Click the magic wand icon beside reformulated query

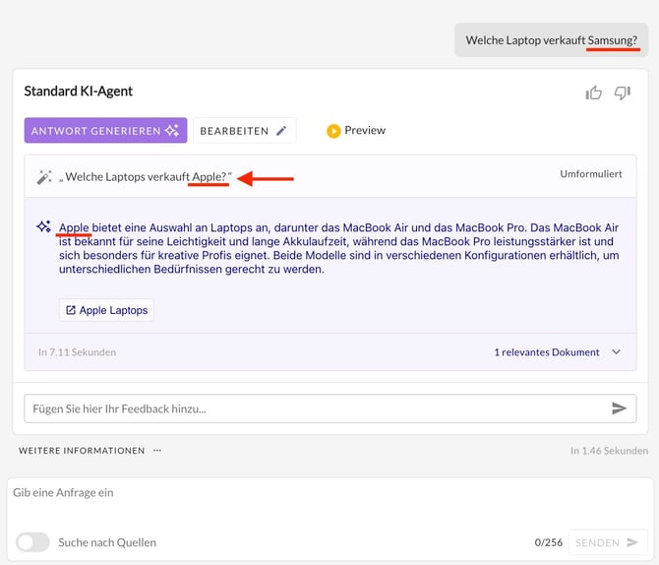(43, 177)
